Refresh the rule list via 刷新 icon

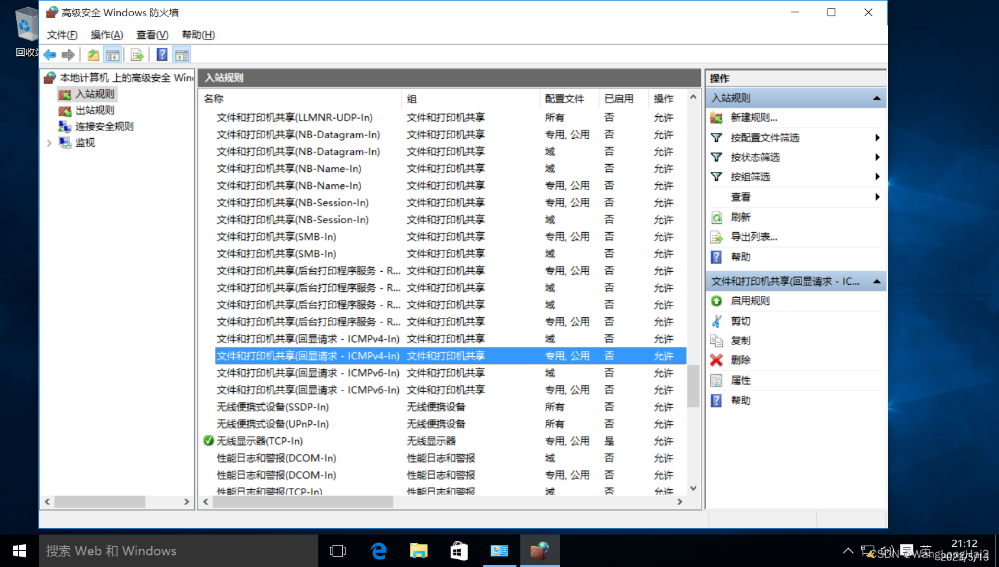pyautogui.click(x=717, y=217)
